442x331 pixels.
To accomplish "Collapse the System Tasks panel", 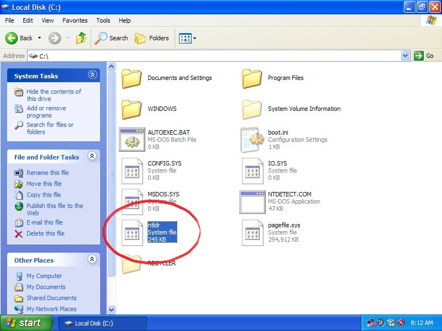I will (92, 75).
